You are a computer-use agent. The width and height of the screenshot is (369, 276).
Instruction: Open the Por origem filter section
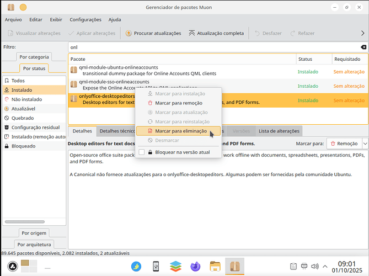(x=34, y=233)
